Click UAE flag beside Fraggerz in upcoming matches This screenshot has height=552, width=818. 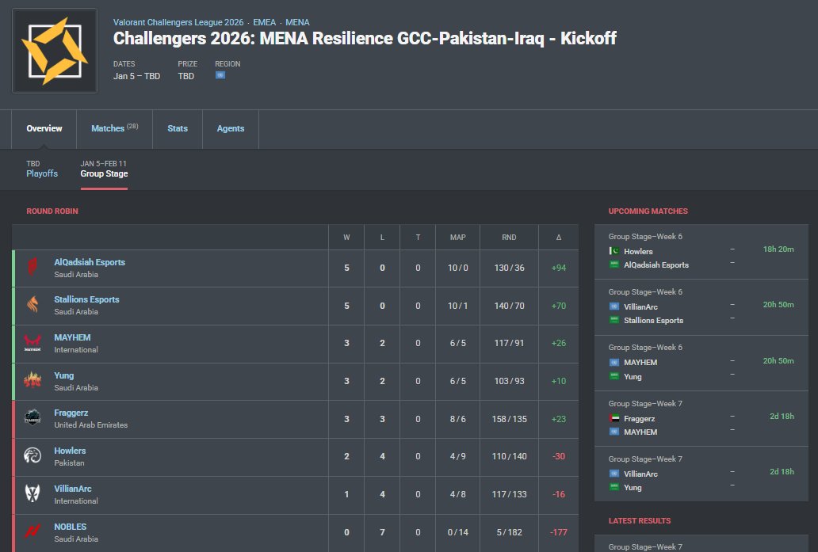[614, 418]
